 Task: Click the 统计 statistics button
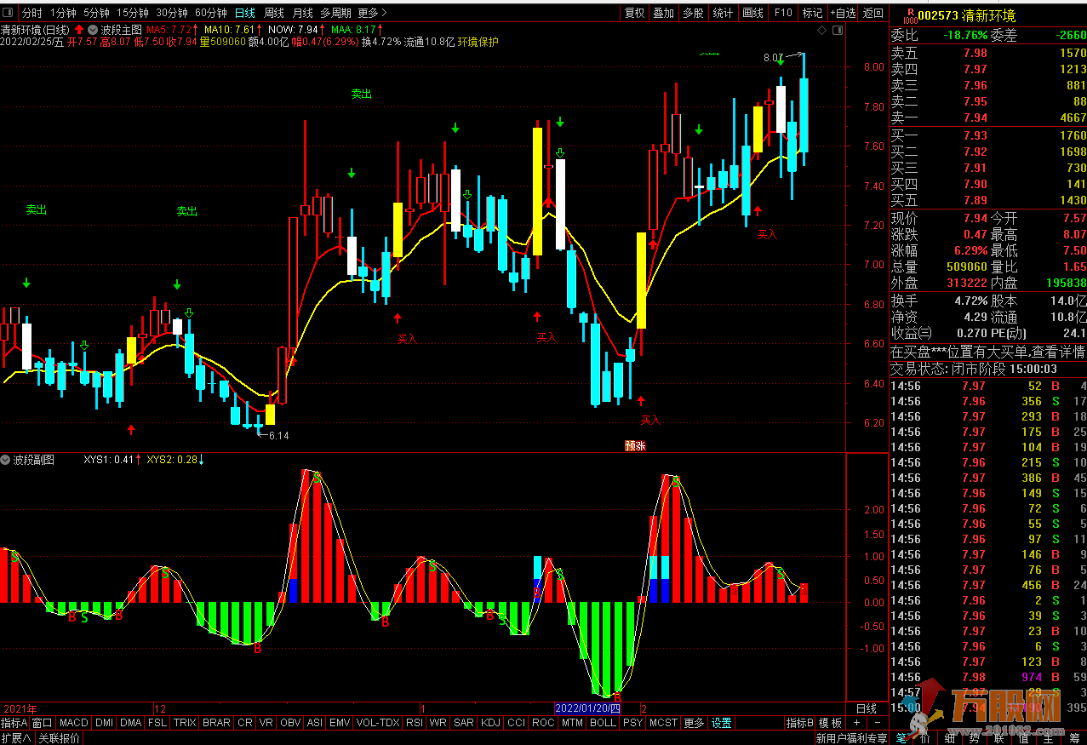click(723, 13)
